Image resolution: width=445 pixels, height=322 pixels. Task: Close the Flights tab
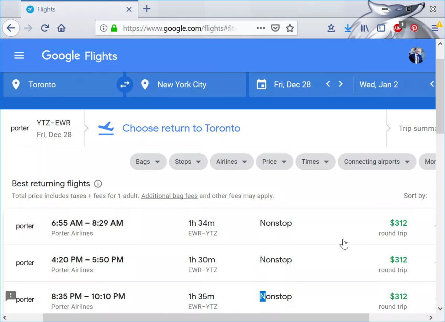tap(129, 9)
